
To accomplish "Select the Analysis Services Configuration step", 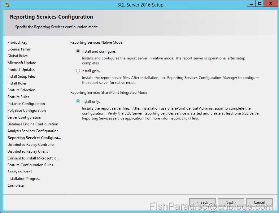I will tap(33, 131).
